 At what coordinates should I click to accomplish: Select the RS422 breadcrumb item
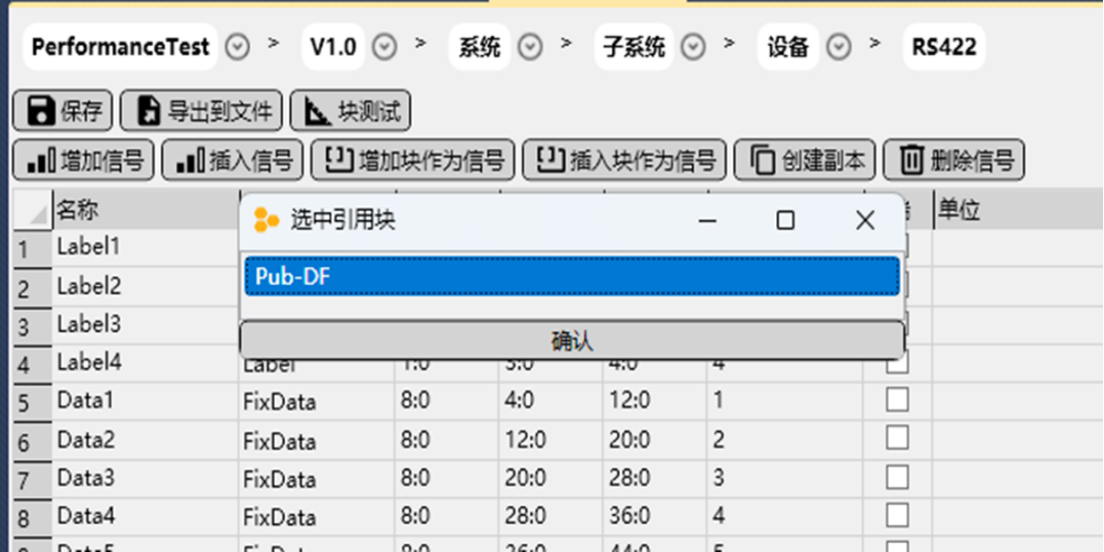point(944,47)
